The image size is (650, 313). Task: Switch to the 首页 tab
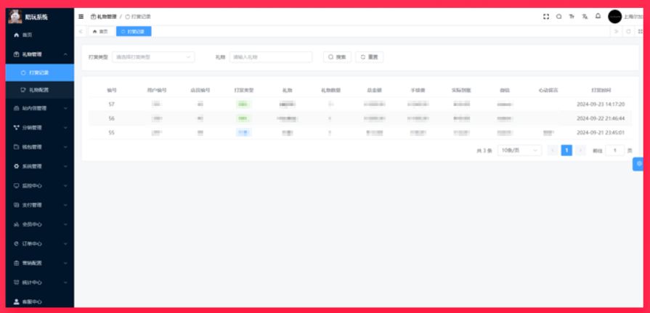click(100, 31)
